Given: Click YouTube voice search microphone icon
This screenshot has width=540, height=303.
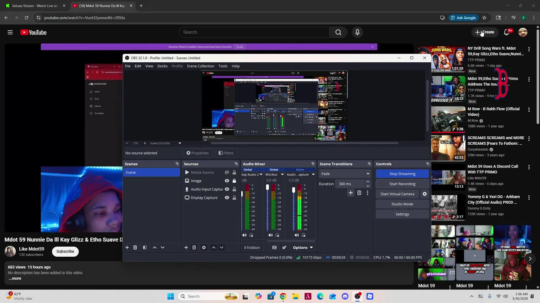Looking at the screenshot, I should click(x=357, y=32).
